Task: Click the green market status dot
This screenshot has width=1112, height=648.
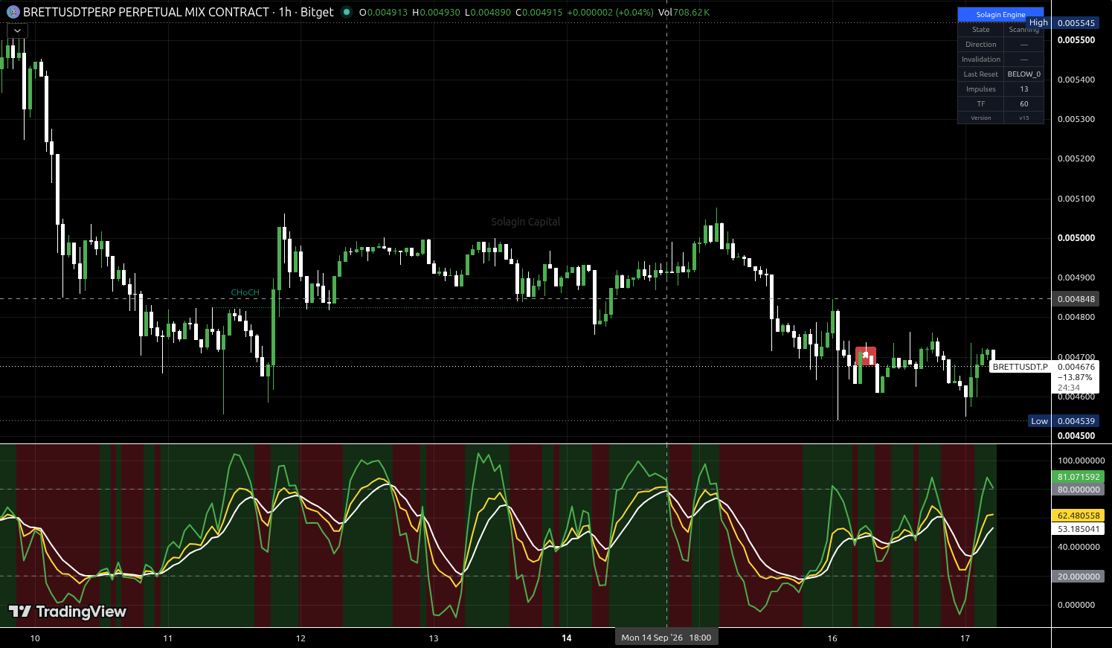Action: tap(347, 12)
